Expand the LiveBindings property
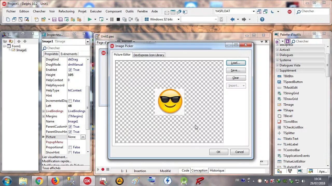The width and height of the screenshot is (332, 186). point(44,111)
